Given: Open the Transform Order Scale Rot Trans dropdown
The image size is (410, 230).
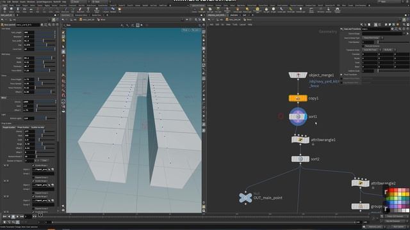Looking at the screenshot, I should [371, 50].
